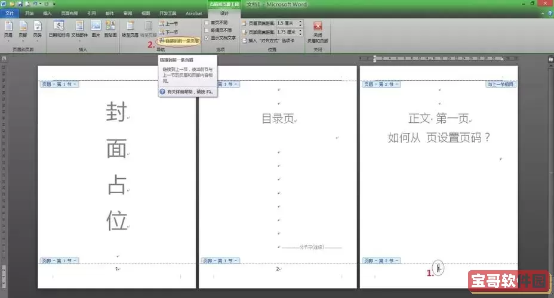Switch to the Insert (插入) tab
Screen dimensions: 554x298
(x=47, y=13)
